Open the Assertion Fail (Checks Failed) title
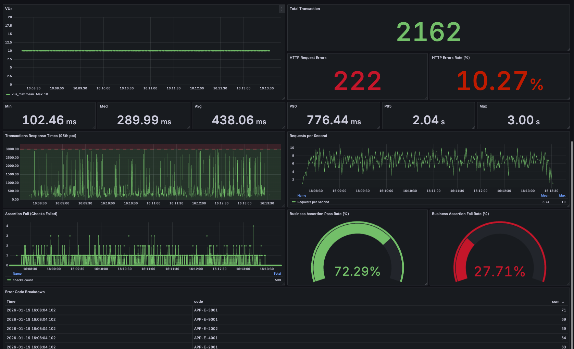Screen dimensions: 574x349 (31, 214)
